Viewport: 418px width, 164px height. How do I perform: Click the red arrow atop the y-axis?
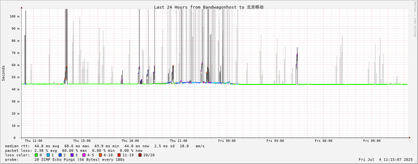point(22,7)
